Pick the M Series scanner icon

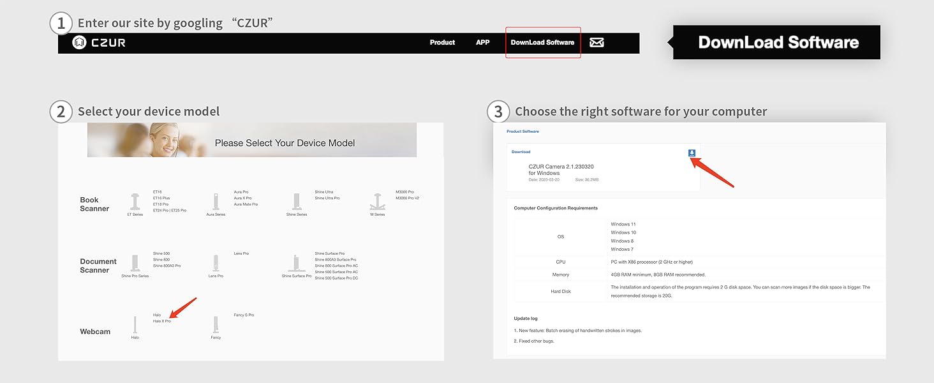378,202
